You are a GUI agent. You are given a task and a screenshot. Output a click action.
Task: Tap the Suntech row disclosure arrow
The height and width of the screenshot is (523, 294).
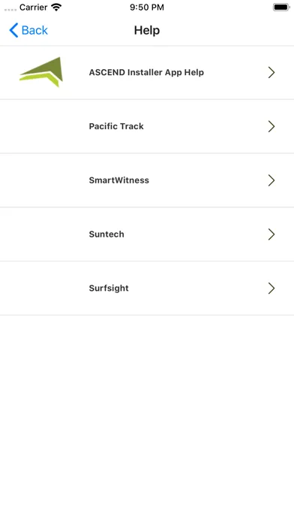click(x=271, y=234)
